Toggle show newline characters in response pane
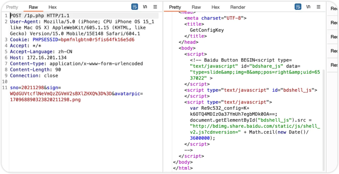 click(308, 7)
